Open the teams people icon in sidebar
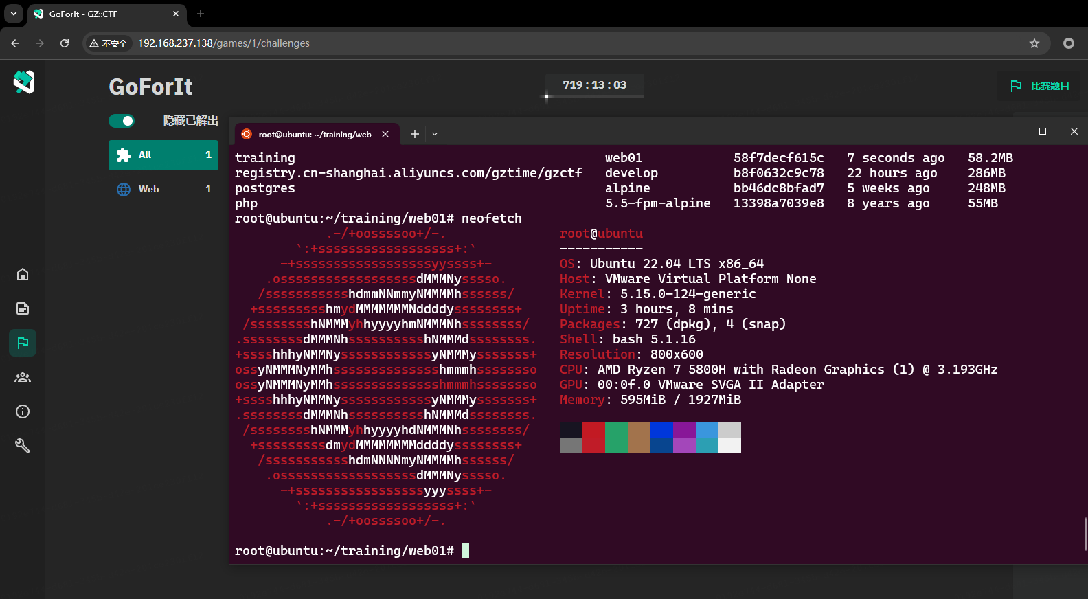This screenshot has width=1088, height=599. (23, 377)
